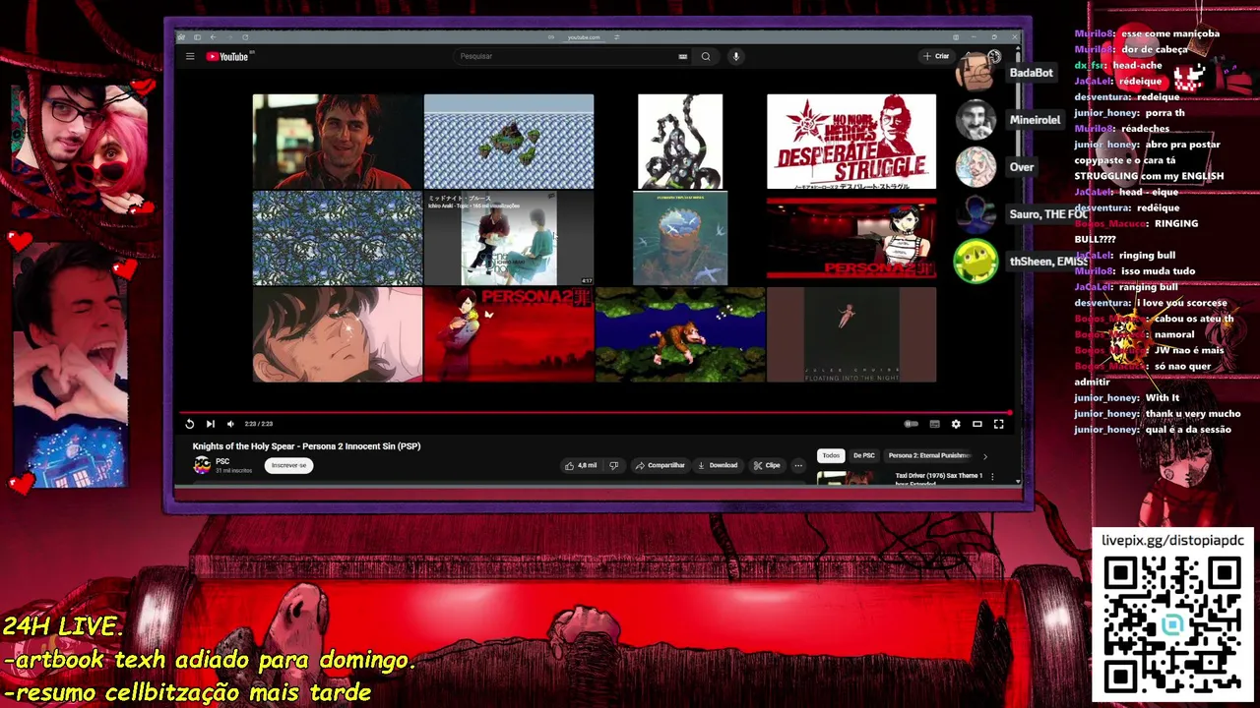
Task: Open browser extensions icon near window controls
Action: click(x=955, y=37)
